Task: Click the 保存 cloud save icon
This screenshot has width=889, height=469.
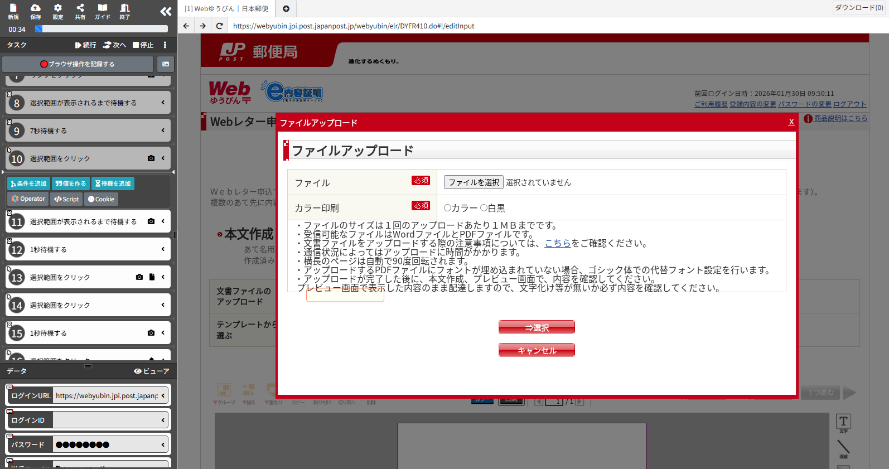Action: [36, 11]
